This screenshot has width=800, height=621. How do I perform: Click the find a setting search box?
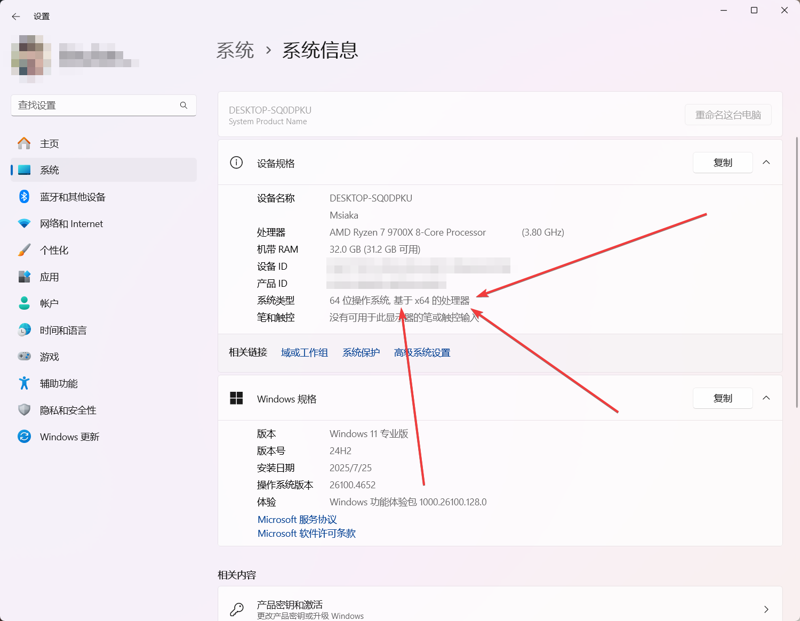coord(96,106)
